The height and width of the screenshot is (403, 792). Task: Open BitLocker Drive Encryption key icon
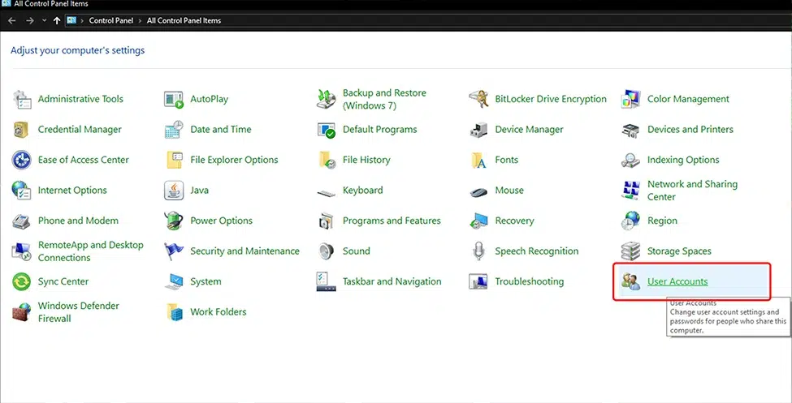pos(478,100)
